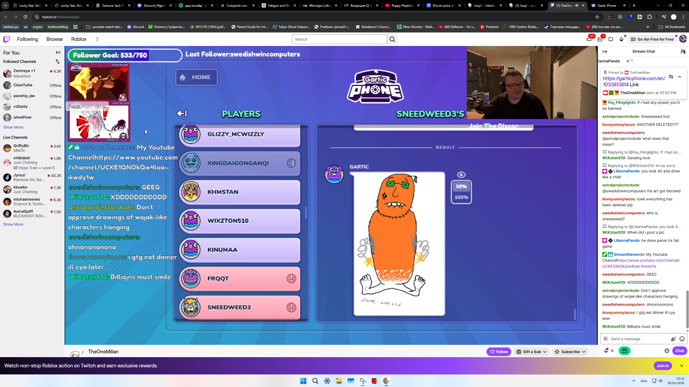Open the emote picker smiley
Image resolution: width=689 pixels, height=387 pixels.
pyautogui.click(x=682, y=339)
